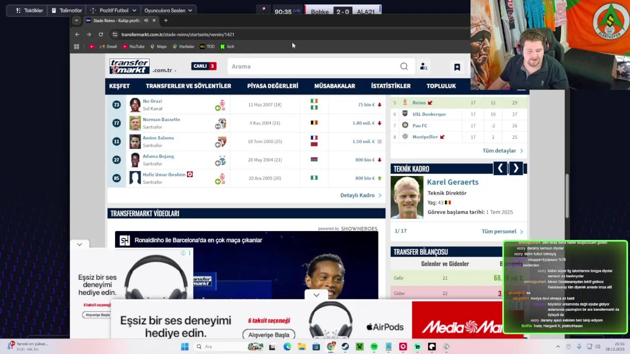
Task: Reload the Transfermarkt page
Action: [x=101, y=34]
